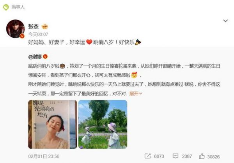The image size is (234, 163).
Task: Click the 今天00:07 timestamp
Action: (38, 34)
